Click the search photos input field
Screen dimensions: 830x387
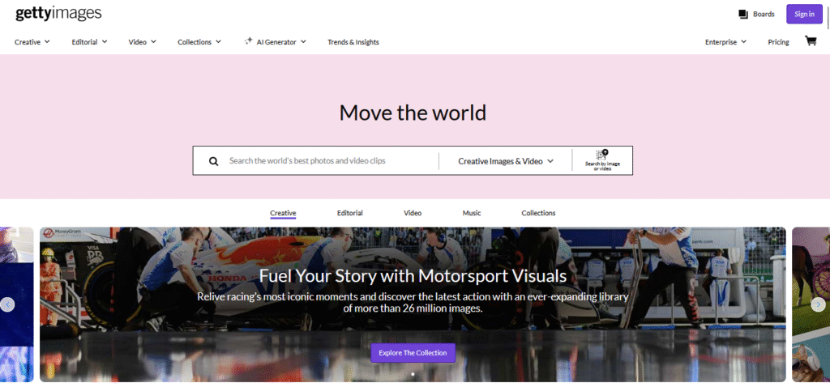pyautogui.click(x=328, y=161)
